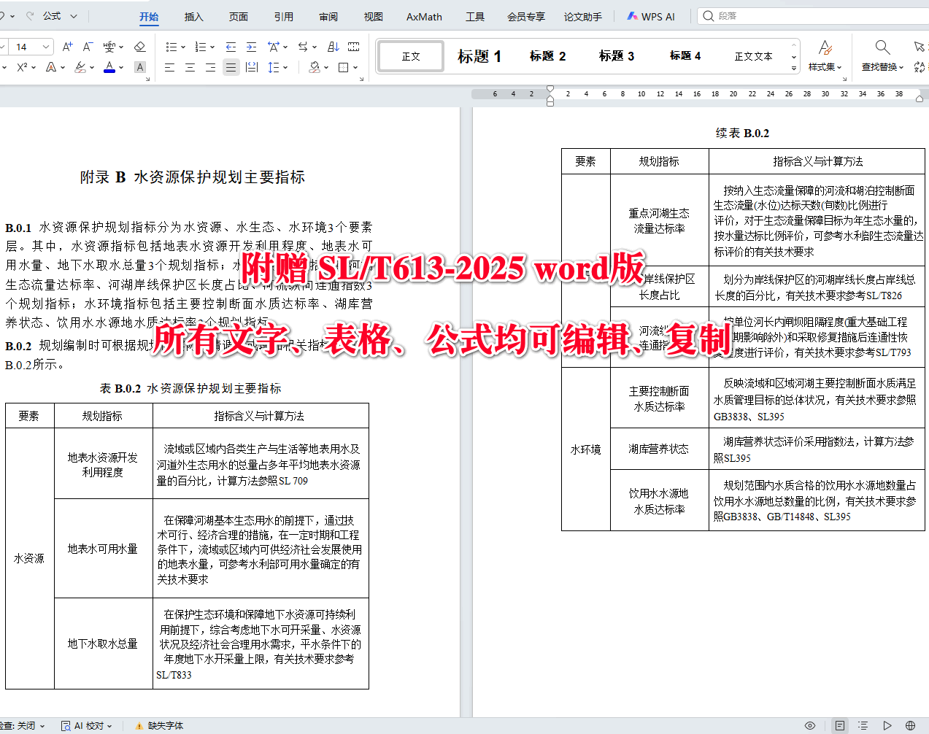Click the read aloud play icon in status bar
The height and width of the screenshot is (734, 929).
888,725
